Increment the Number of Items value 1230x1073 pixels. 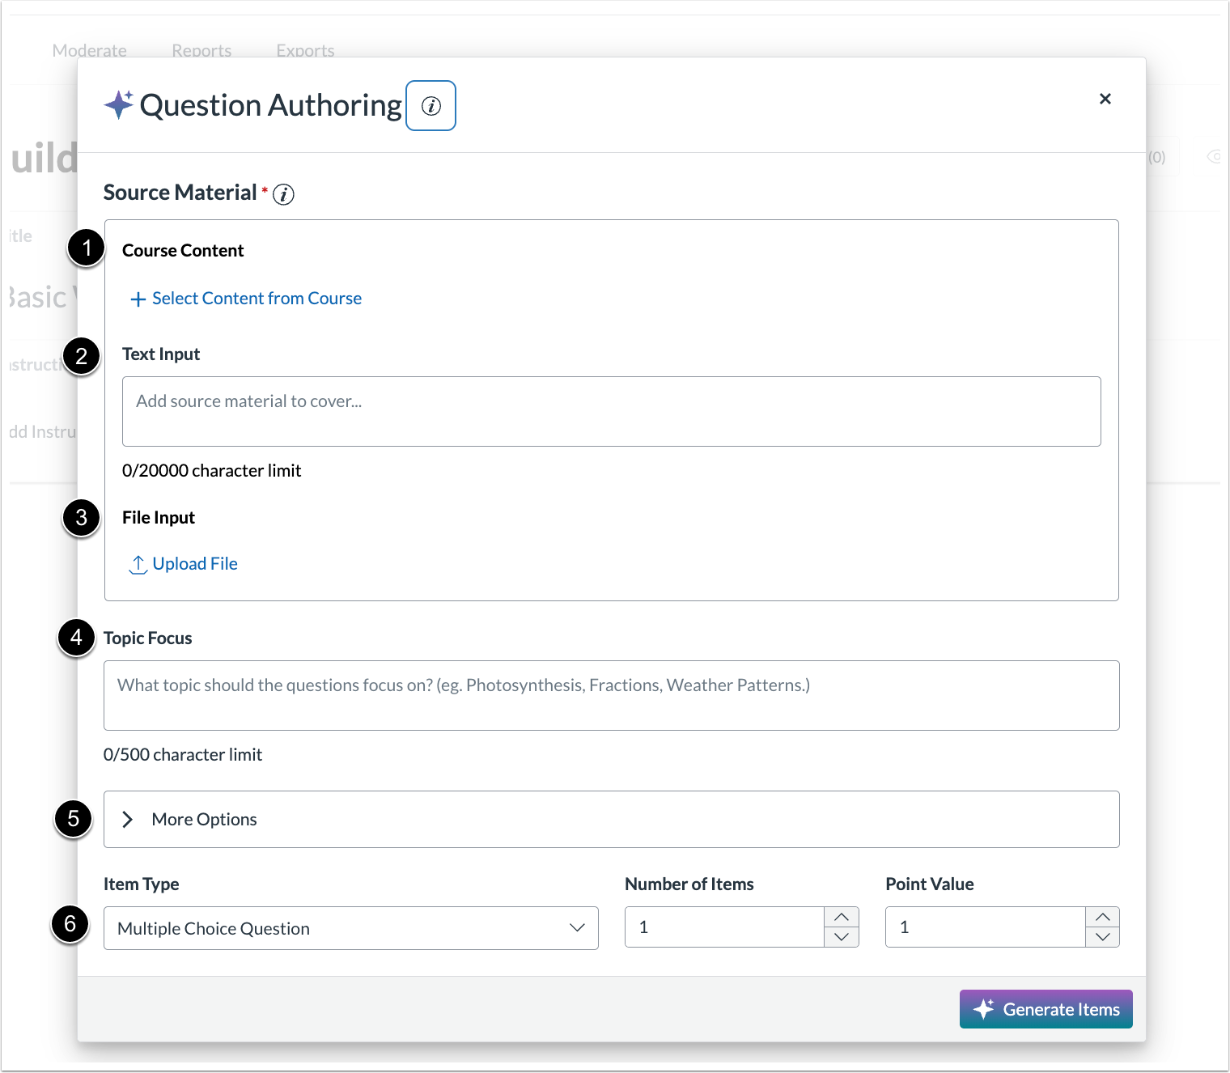point(842,918)
